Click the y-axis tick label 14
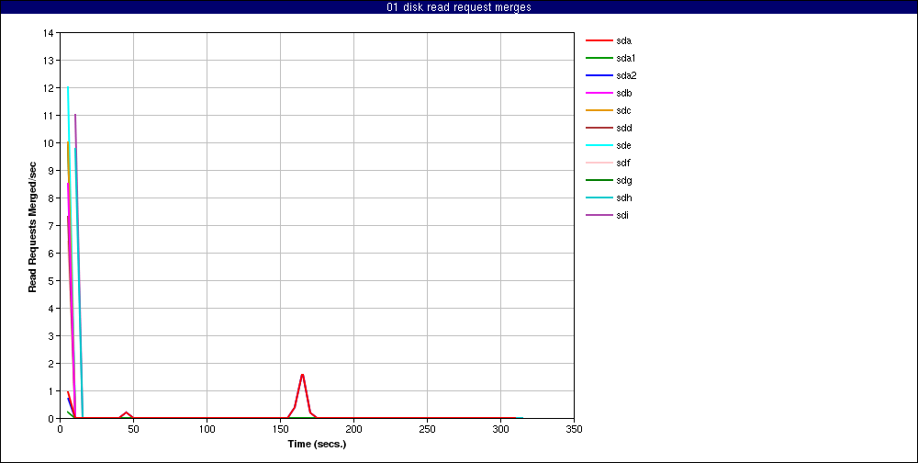Screen dimensions: 918x463 click(49, 33)
